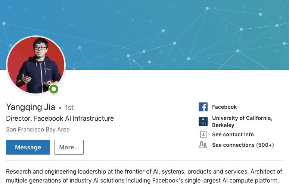The height and width of the screenshot is (187, 289).
Task: Open University of California, Berkeley link
Action: (242, 122)
